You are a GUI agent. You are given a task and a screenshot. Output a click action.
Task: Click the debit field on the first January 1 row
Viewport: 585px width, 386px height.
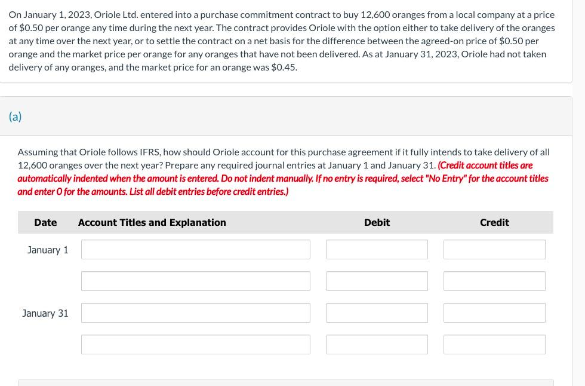pyautogui.click(x=377, y=249)
